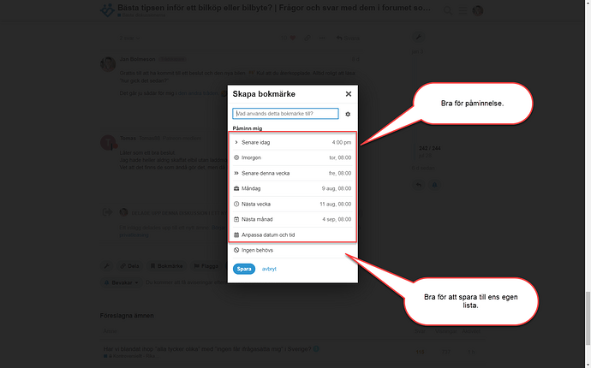Close the Skapa bokmärke dialog
The width and height of the screenshot is (591, 368).
[x=348, y=94]
